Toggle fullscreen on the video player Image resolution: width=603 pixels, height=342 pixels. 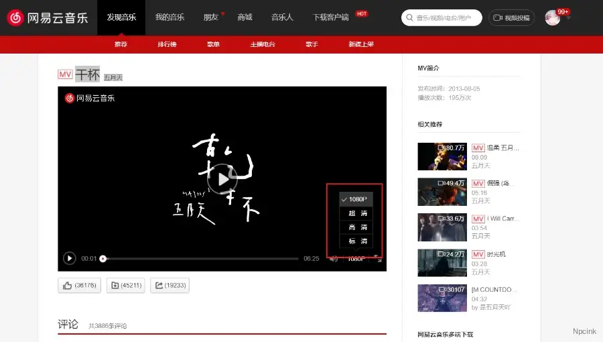[x=377, y=259]
